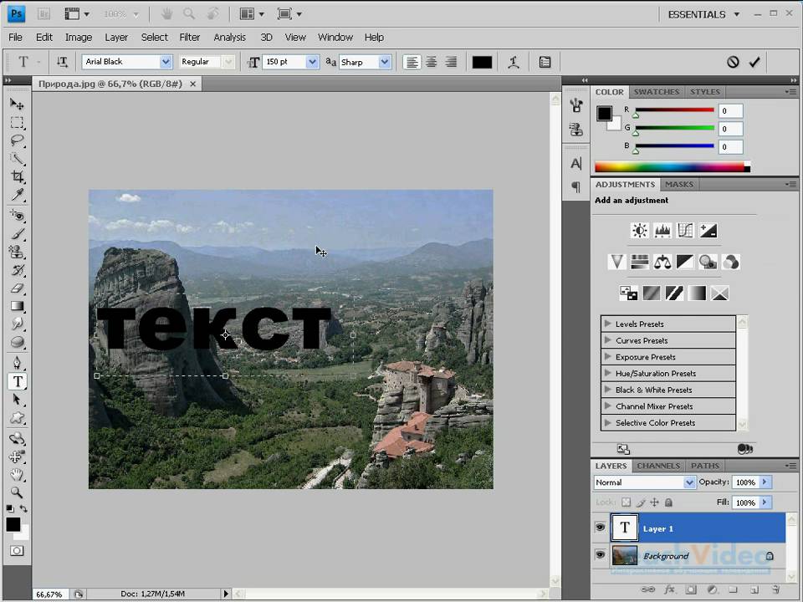This screenshot has width=803, height=602.
Task: Select the Layer 1 layer
Action: (698, 528)
